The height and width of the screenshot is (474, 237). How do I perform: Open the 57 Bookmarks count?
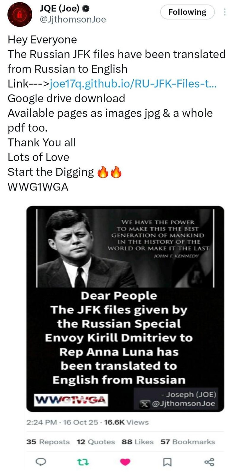point(188,442)
